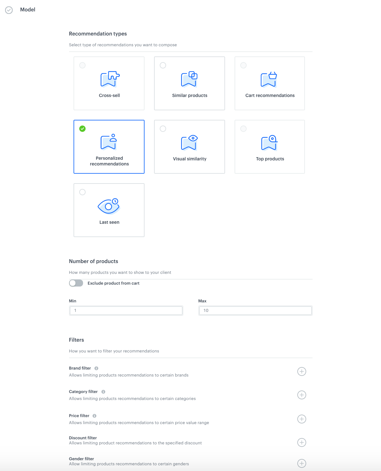Image resolution: width=381 pixels, height=471 pixels.
Task: Click the Max products input field
Action: tap(255, 310)
